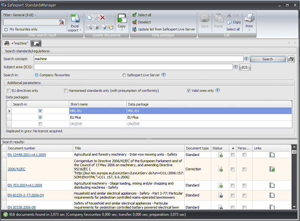Click the Excel export icon
300x221 pixels.
pos(75,18)
